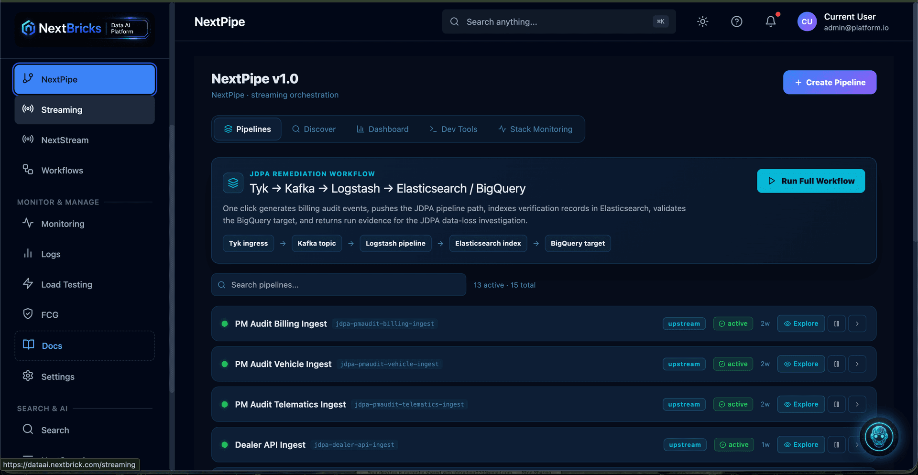
Task: Go to Workflows in sidebar
Action: point(85,170)
